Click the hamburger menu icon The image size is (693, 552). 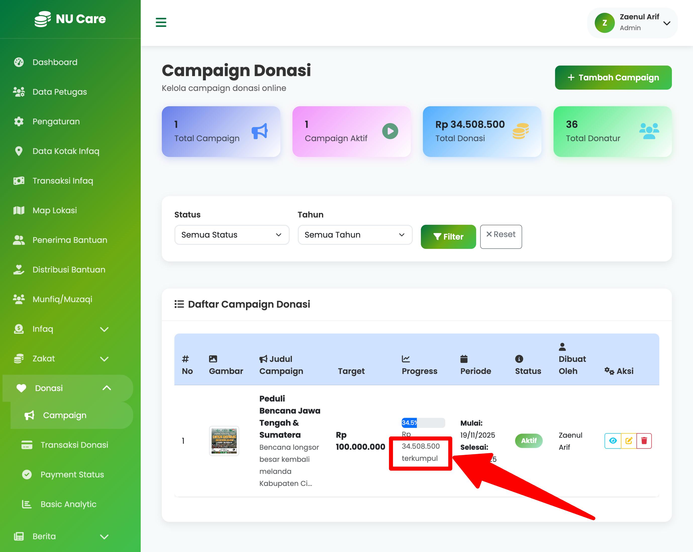point(161,23)
